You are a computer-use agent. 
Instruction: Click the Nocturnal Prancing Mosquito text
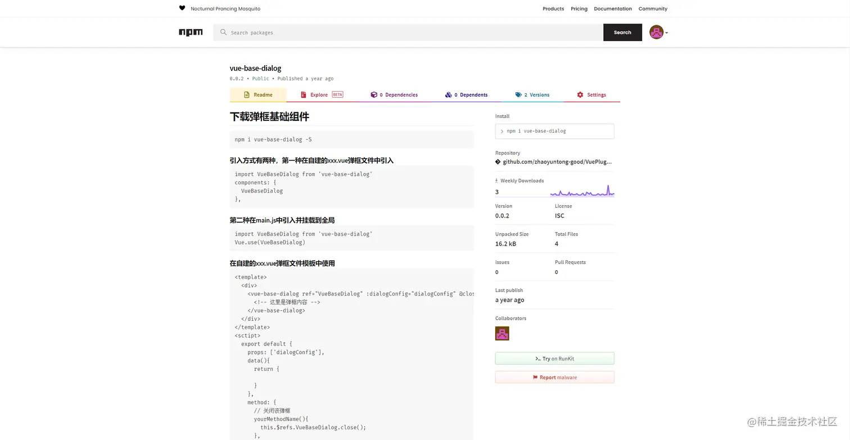coord(225,8)
